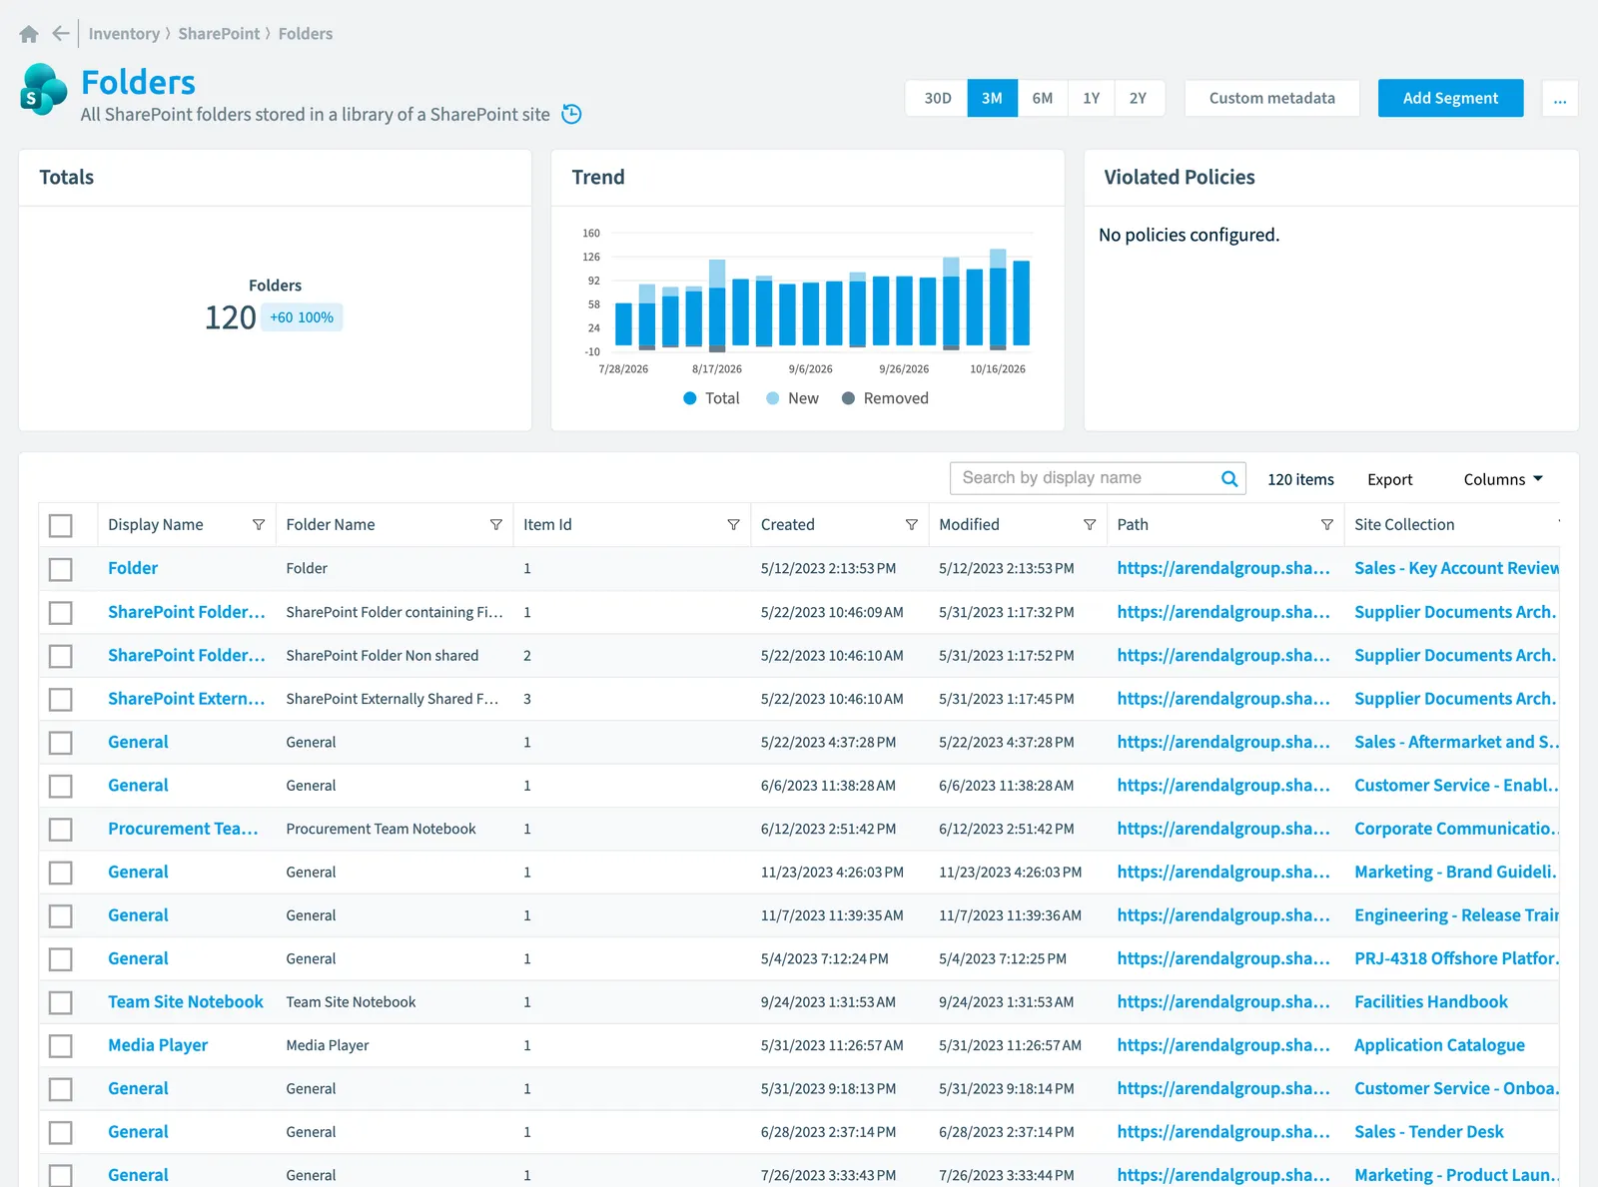1598x1187 pixels.
Task: Click the SharePoint logo icon
Action: click(x=43, y=90)
